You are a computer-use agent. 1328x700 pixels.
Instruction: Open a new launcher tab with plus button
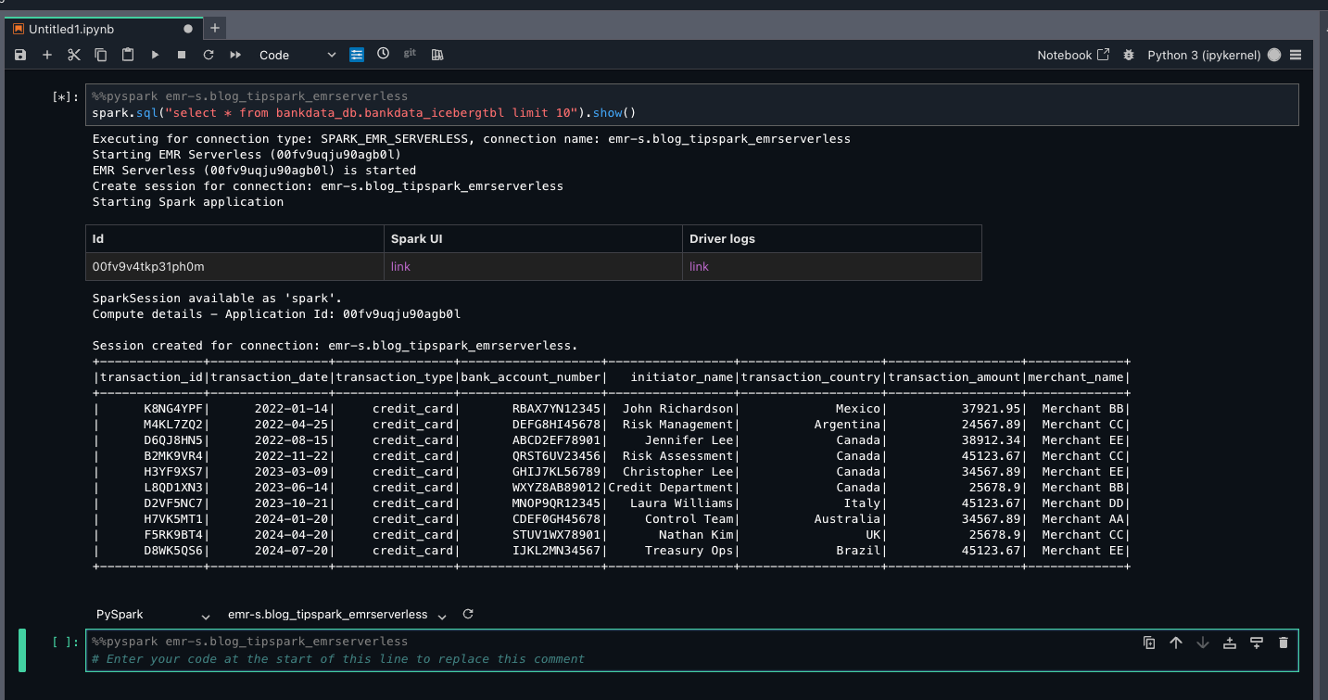215,29
